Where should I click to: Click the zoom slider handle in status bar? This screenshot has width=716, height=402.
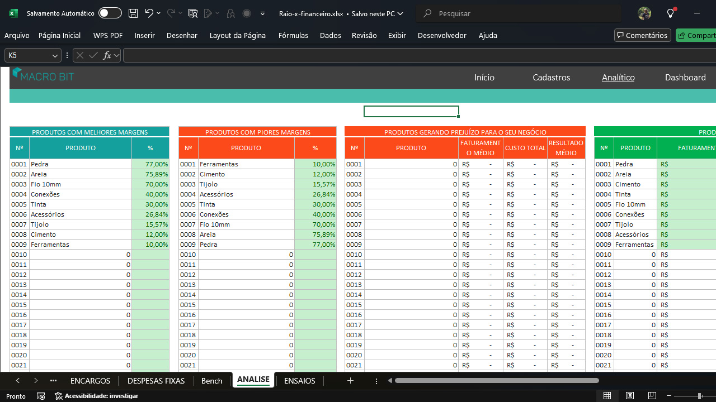700,396
